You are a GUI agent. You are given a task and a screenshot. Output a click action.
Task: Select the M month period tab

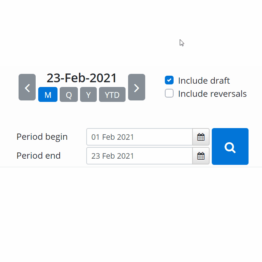pyautogui.click(x=48, y=94)
